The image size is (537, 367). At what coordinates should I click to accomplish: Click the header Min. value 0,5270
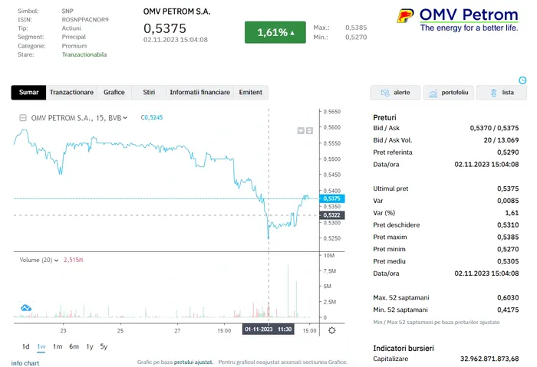tap(356, 38)
